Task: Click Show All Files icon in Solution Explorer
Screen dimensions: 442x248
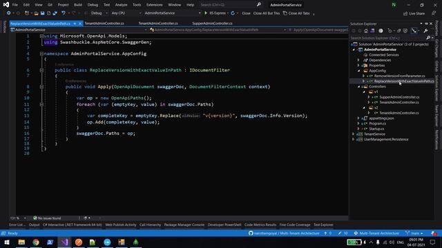Action: (x=405, y=31)
